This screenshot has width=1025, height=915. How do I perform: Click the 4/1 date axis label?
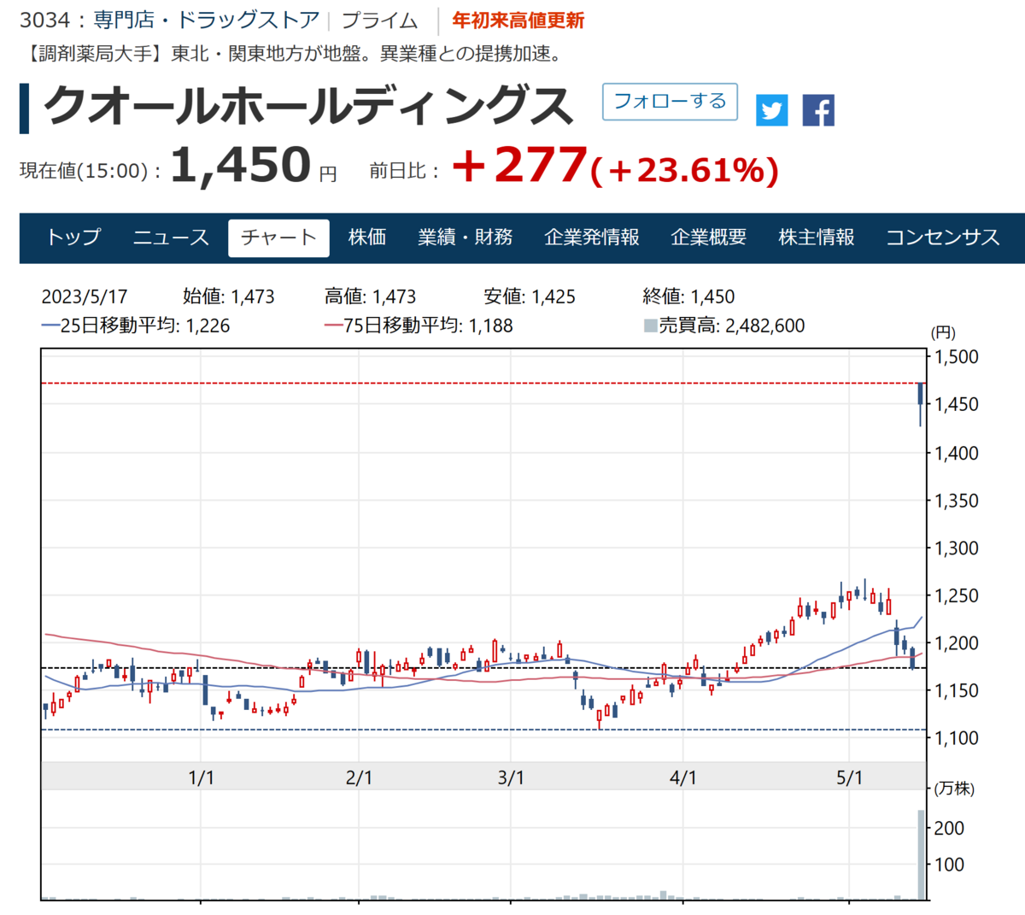click(683, 777)
